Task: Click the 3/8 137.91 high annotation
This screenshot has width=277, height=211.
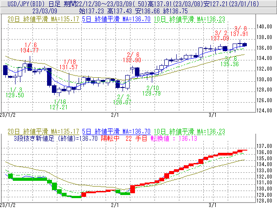Action: point(239,31)
